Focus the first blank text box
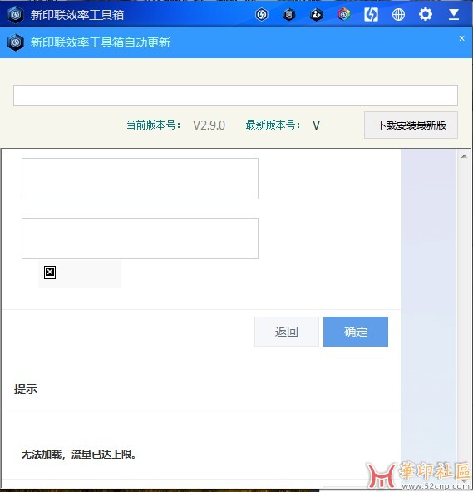Viewport: 473px width, 492px height. coord(140,179)
